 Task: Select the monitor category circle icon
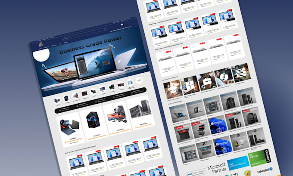point(103,90)
